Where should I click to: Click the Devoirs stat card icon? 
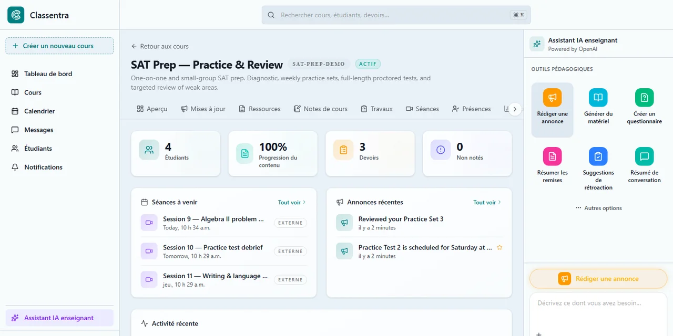(x=343, y=150)
